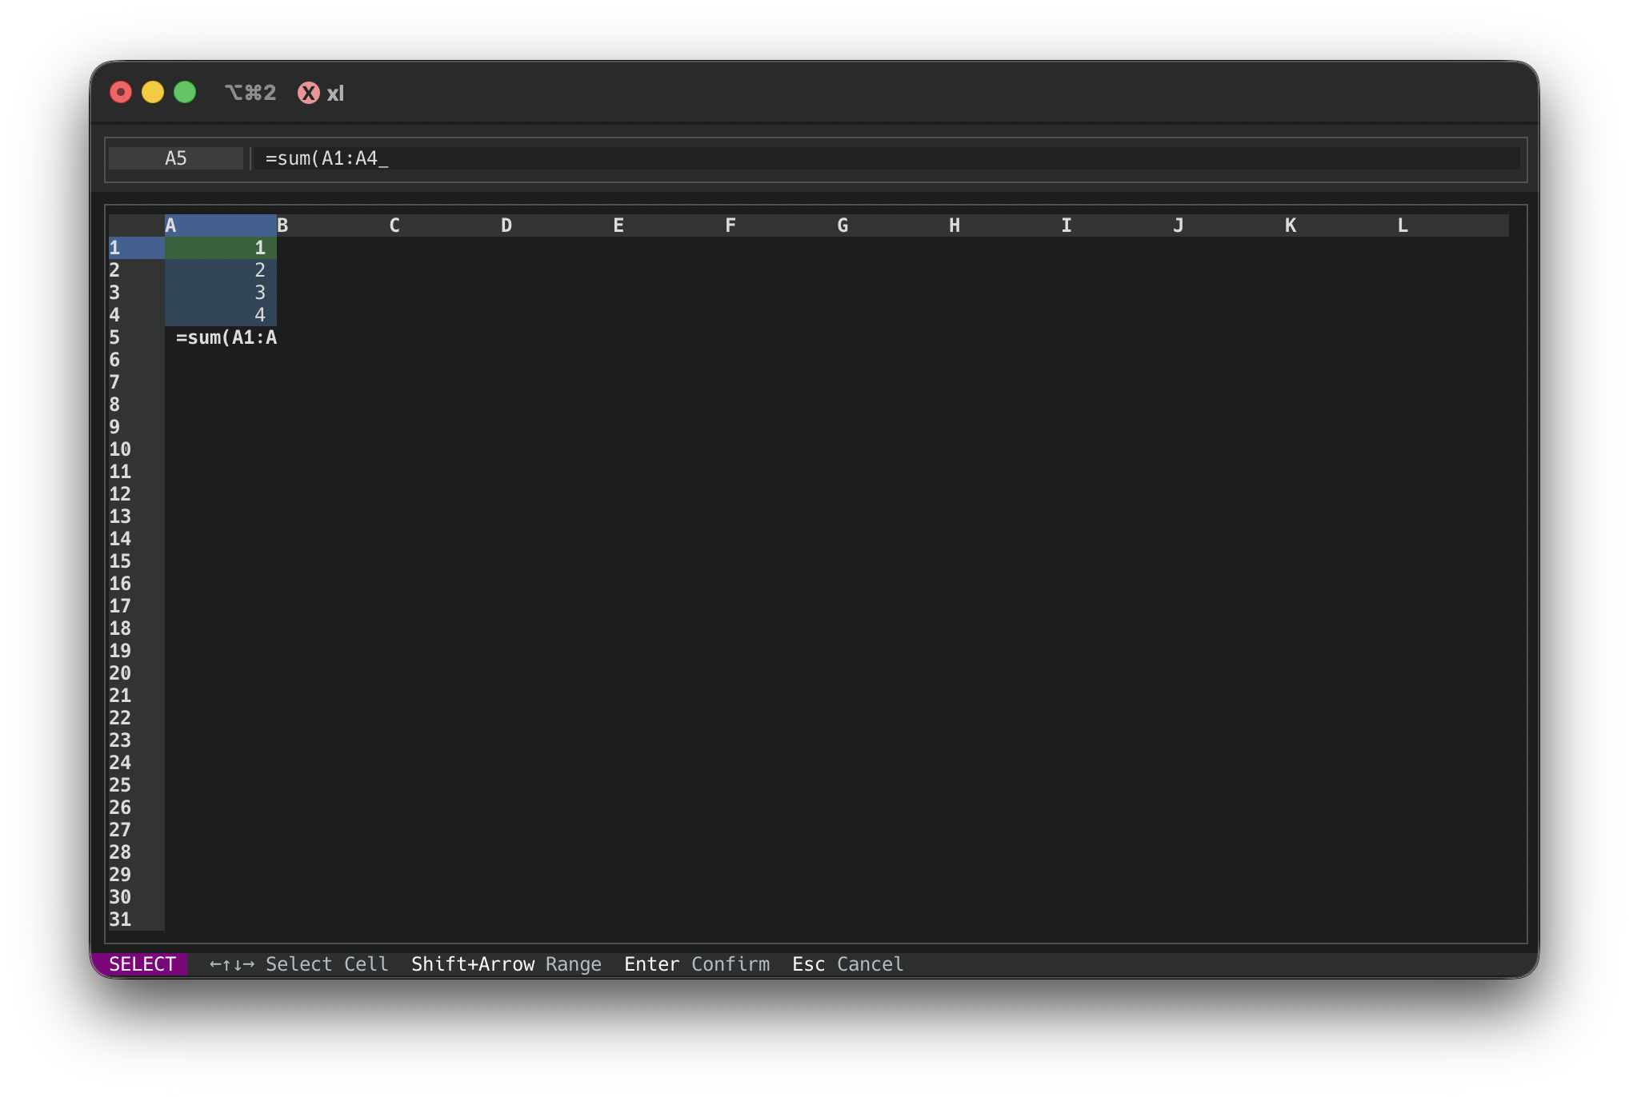Select column header A

click(221, 225)
